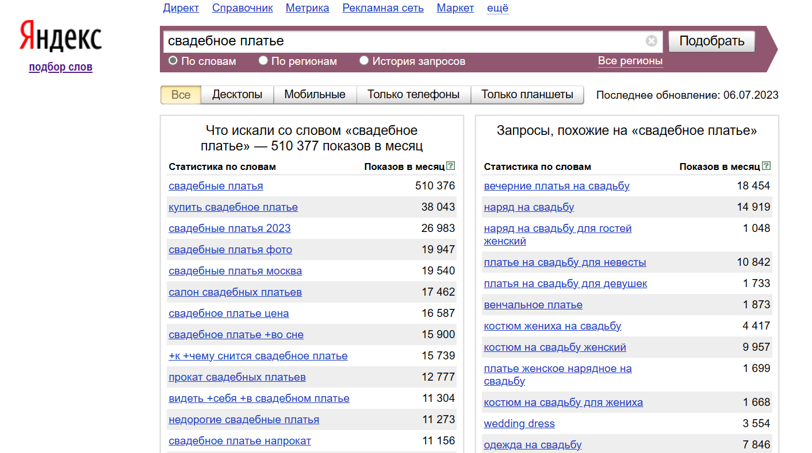The image size is (812, 453).
Task: Switch to the 'Мобильные' tab
Action: [x=315, y=95]
